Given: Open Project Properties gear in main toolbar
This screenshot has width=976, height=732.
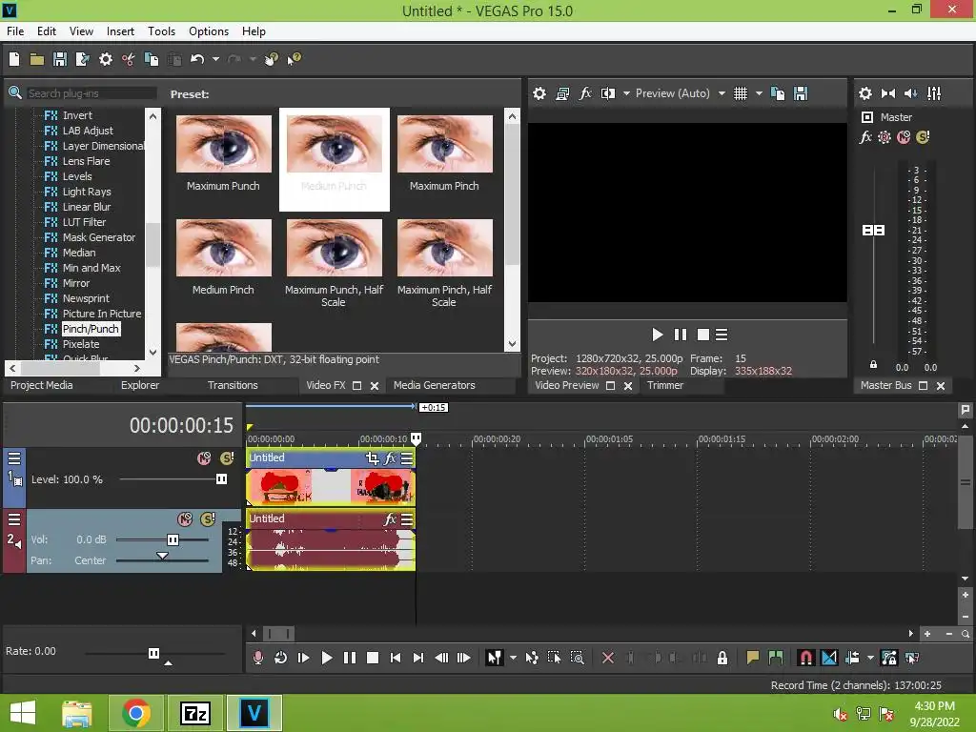Looking at the screenshot, I should [106, 59].
